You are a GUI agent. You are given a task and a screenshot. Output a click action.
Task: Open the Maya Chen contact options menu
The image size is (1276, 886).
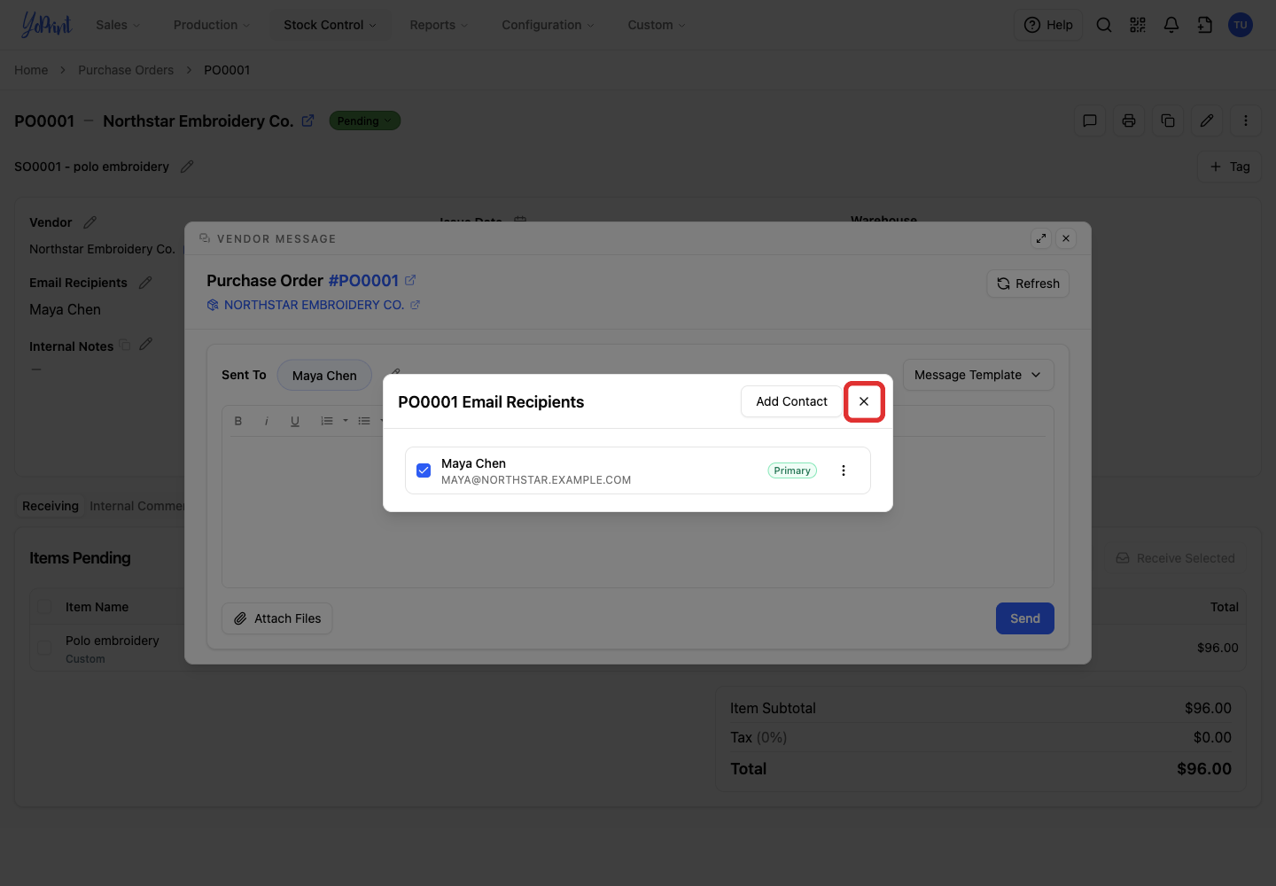[x=844, y=470]
